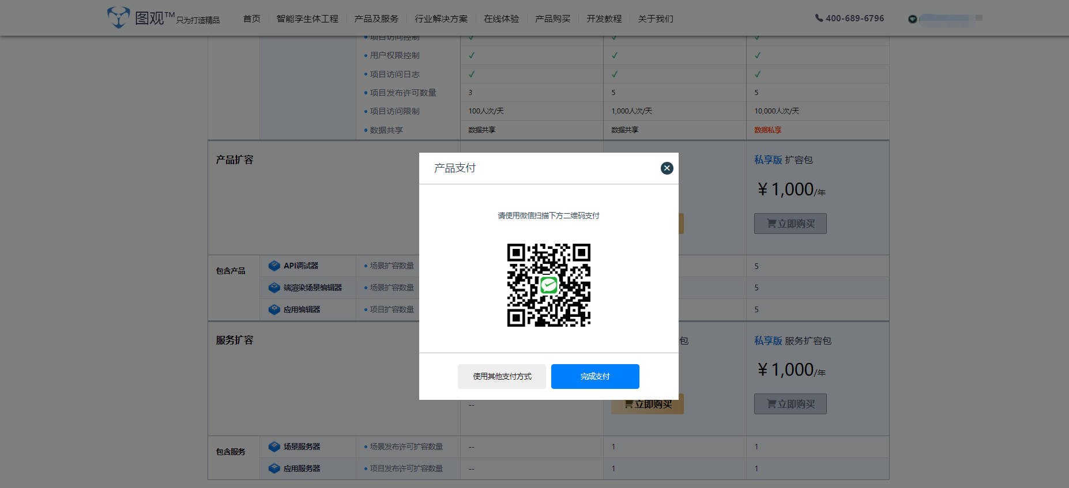Image resolution: width=1069 pixels, height=488 pixels.
Task: Click the 400-689-6796 phone number
Action: tap(855, 18)
